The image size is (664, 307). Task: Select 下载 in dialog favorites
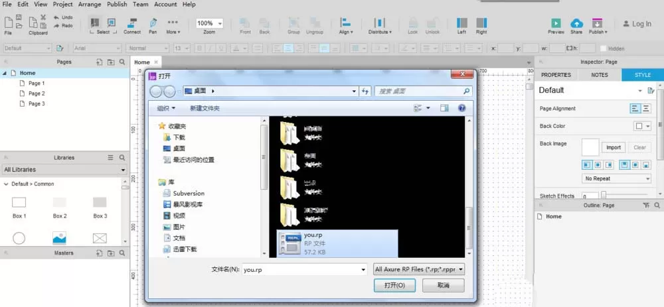click(174, 137)
